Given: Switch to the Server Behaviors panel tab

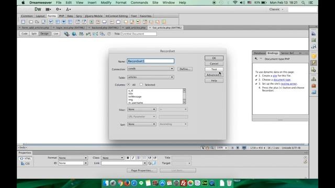Looking at the screenshot, I should [287, 53].
